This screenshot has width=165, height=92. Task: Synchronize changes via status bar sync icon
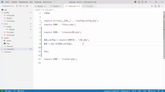pos(14,91)
